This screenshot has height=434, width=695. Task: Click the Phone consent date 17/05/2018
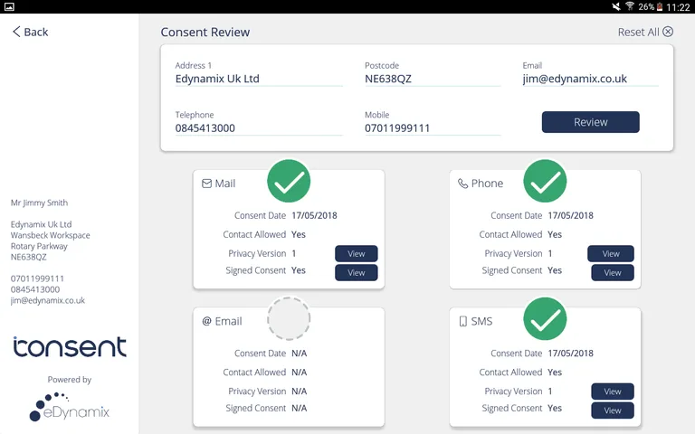[570, 216]
